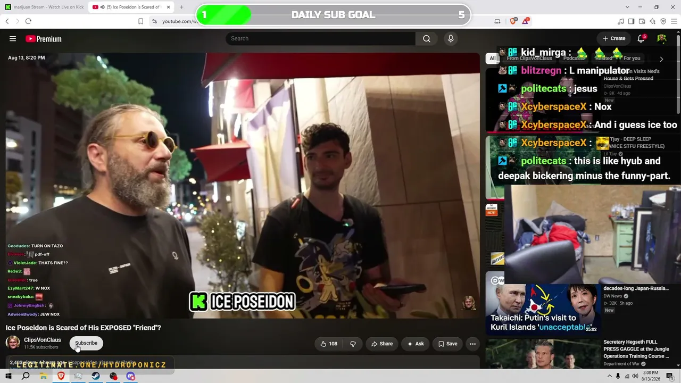This screenshot has width=681, height=383.
Task: Open the Department of War channel name
Action: point(622,364)
